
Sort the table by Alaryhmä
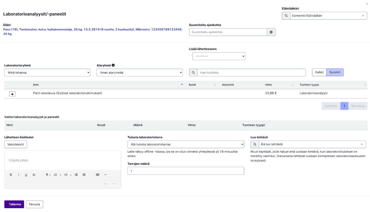pyautogui.click(x=241, y=85)
